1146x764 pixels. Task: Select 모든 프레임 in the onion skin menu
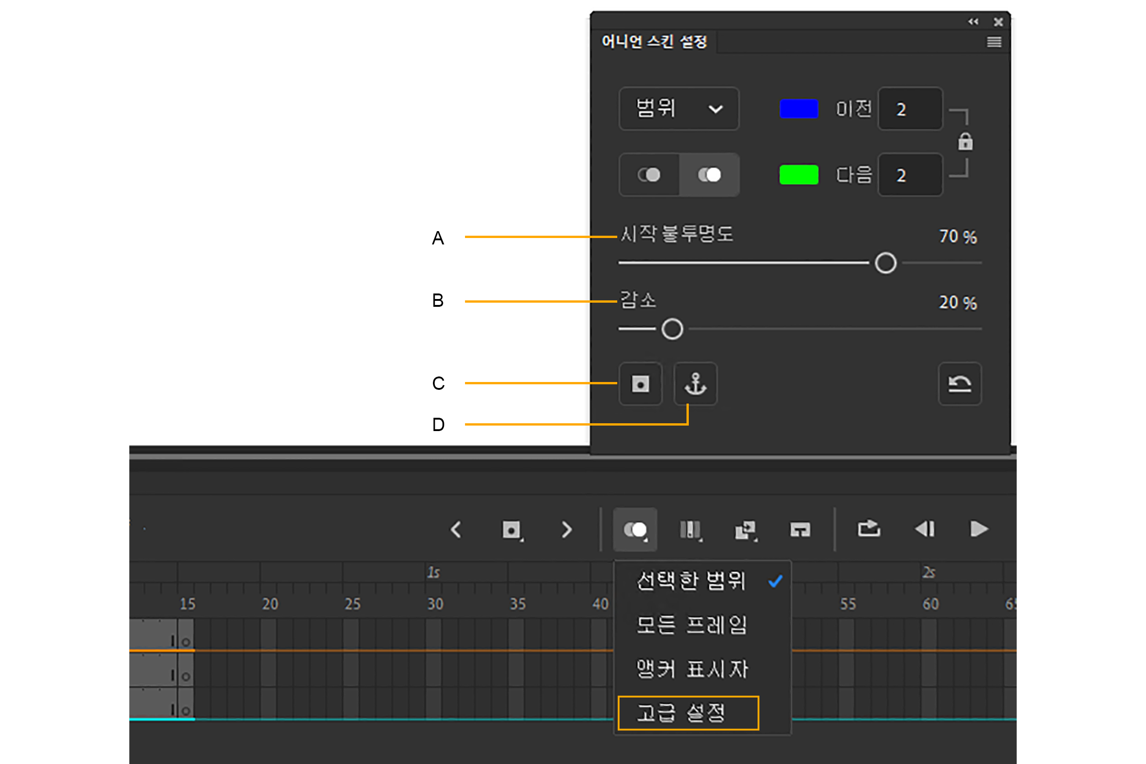tap(692, 625)
